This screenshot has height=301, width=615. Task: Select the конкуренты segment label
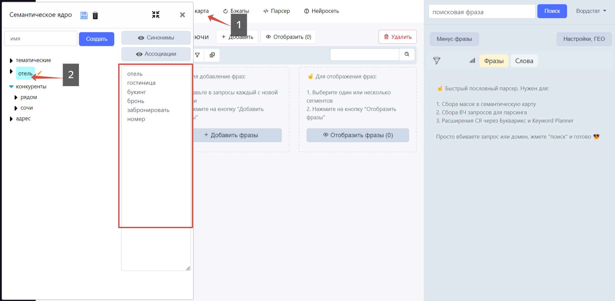(x=31, y=86)
